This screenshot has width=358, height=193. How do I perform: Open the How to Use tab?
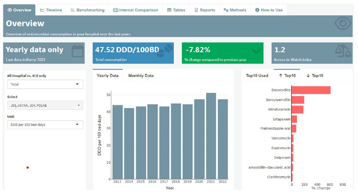(269, 10)
